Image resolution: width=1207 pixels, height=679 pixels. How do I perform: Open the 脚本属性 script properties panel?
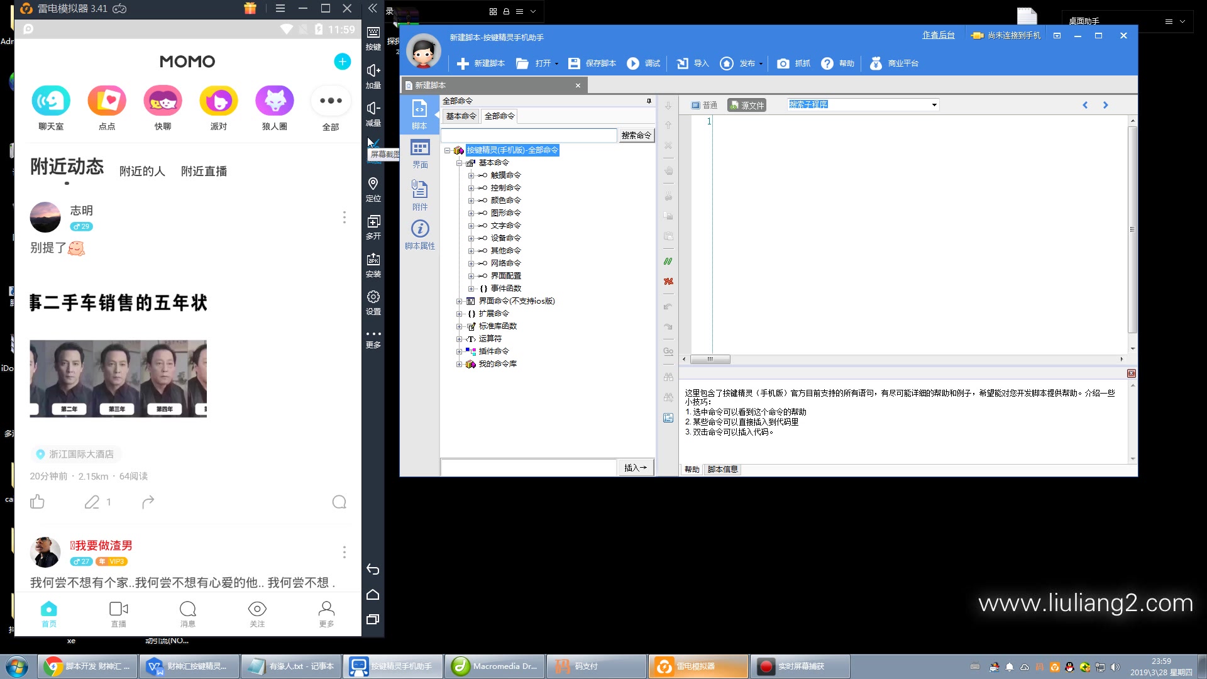[x=420, y=235]
